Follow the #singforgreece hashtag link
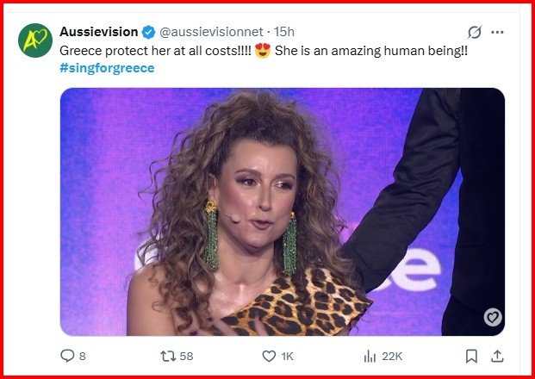This screenshot has height=379, width=535. click(x=107, y=68)
